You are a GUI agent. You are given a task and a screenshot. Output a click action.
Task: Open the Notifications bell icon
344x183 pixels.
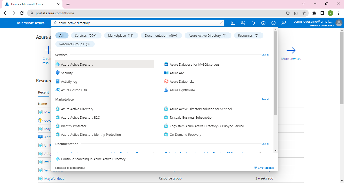[253, 23]
